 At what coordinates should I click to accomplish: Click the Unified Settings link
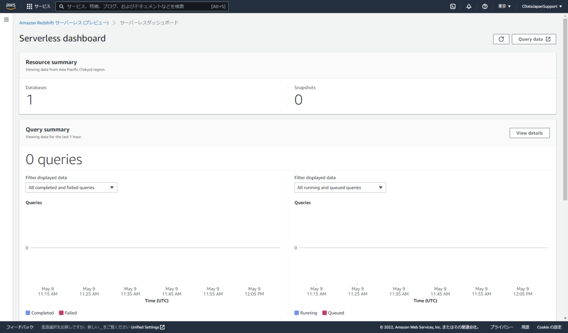(145, 327)
